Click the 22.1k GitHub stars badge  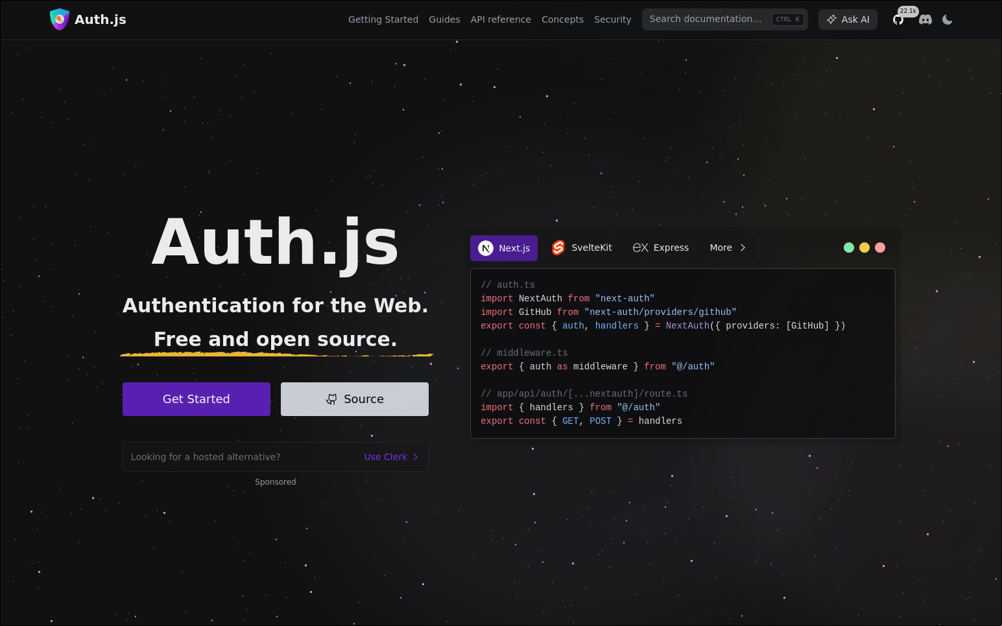[907, 11]
